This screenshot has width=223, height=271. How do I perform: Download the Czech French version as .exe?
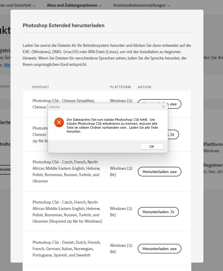coord(159,171)
